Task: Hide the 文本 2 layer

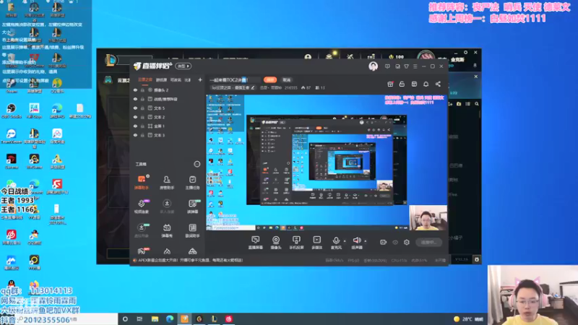Action: tap(135, 117)
